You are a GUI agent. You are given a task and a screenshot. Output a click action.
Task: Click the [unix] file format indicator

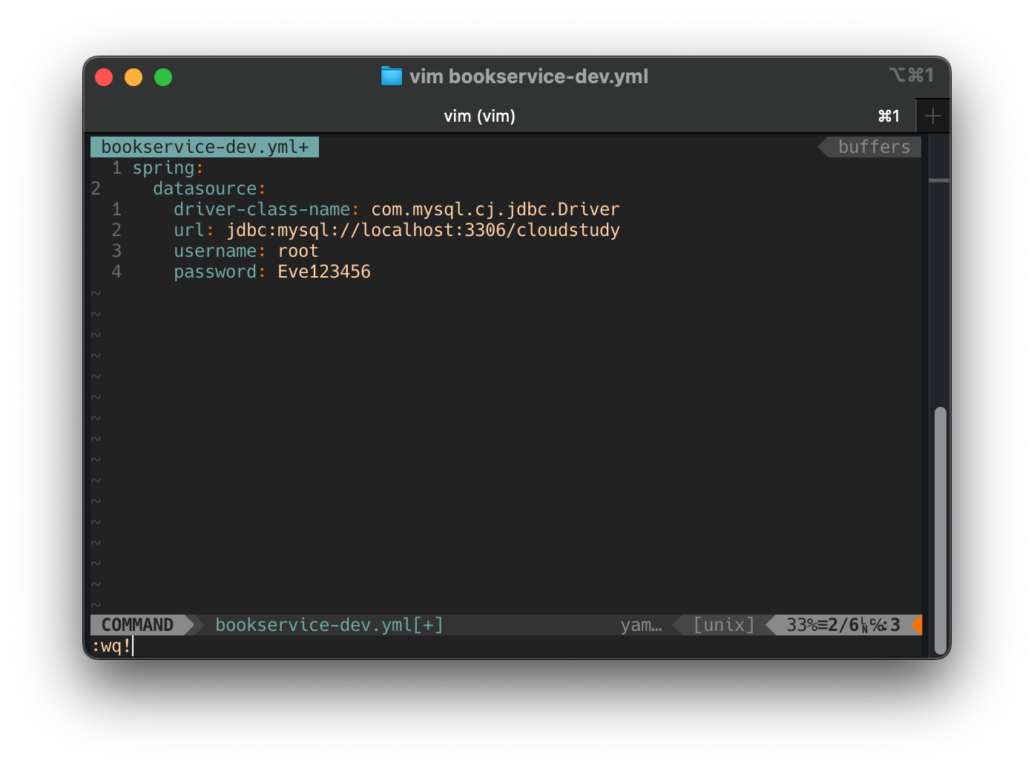[x=723, y=624]
